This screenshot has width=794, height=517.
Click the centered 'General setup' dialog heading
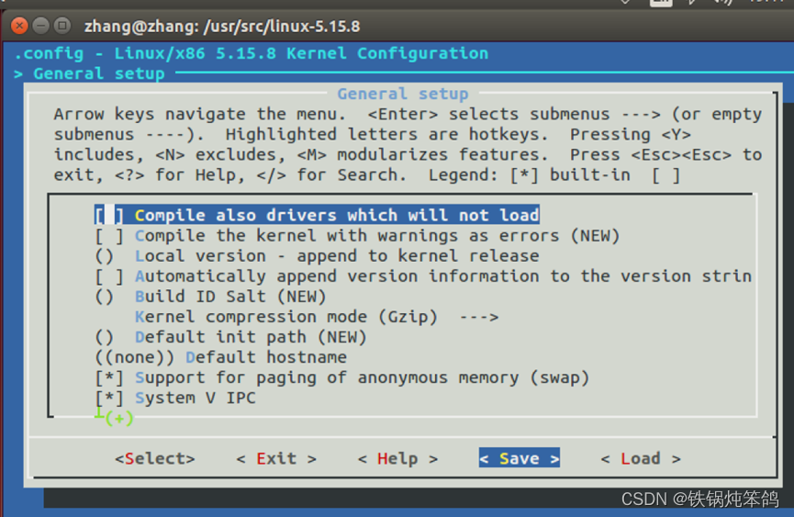(x=403, y=95)
